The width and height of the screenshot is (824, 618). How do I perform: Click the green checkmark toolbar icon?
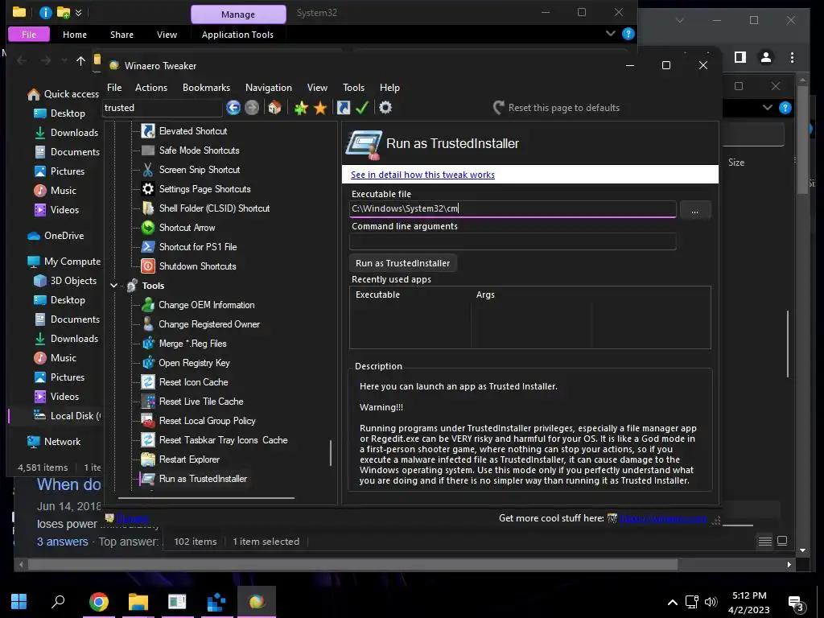(362, 108)
